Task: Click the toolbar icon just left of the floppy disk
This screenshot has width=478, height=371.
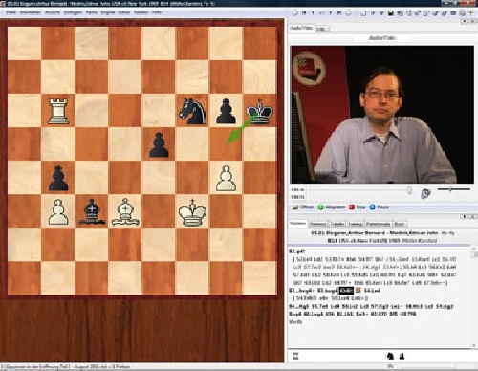Action: point(381,13)
